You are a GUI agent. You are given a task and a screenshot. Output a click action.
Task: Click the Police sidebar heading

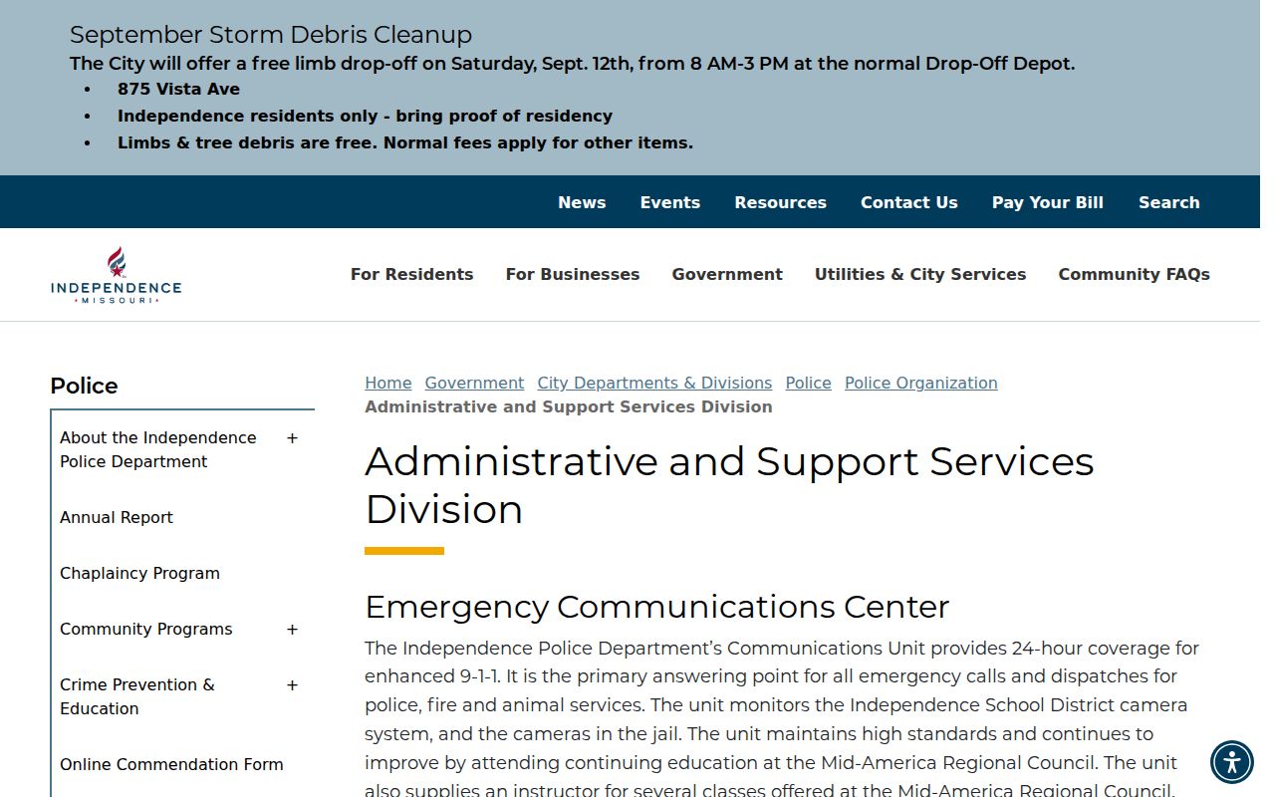point(84,386)
